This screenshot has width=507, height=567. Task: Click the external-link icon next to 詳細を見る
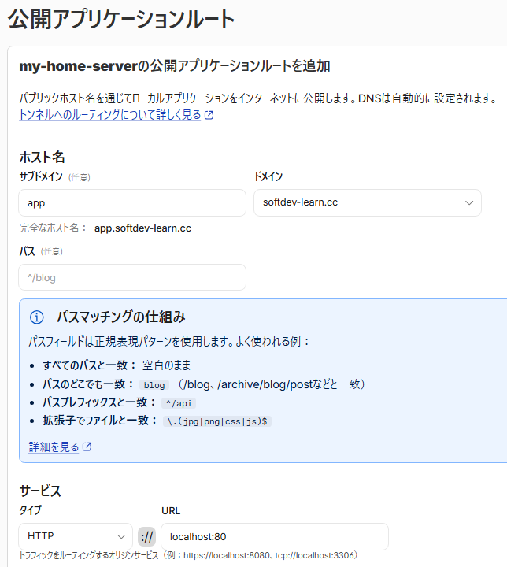(87, 447)
